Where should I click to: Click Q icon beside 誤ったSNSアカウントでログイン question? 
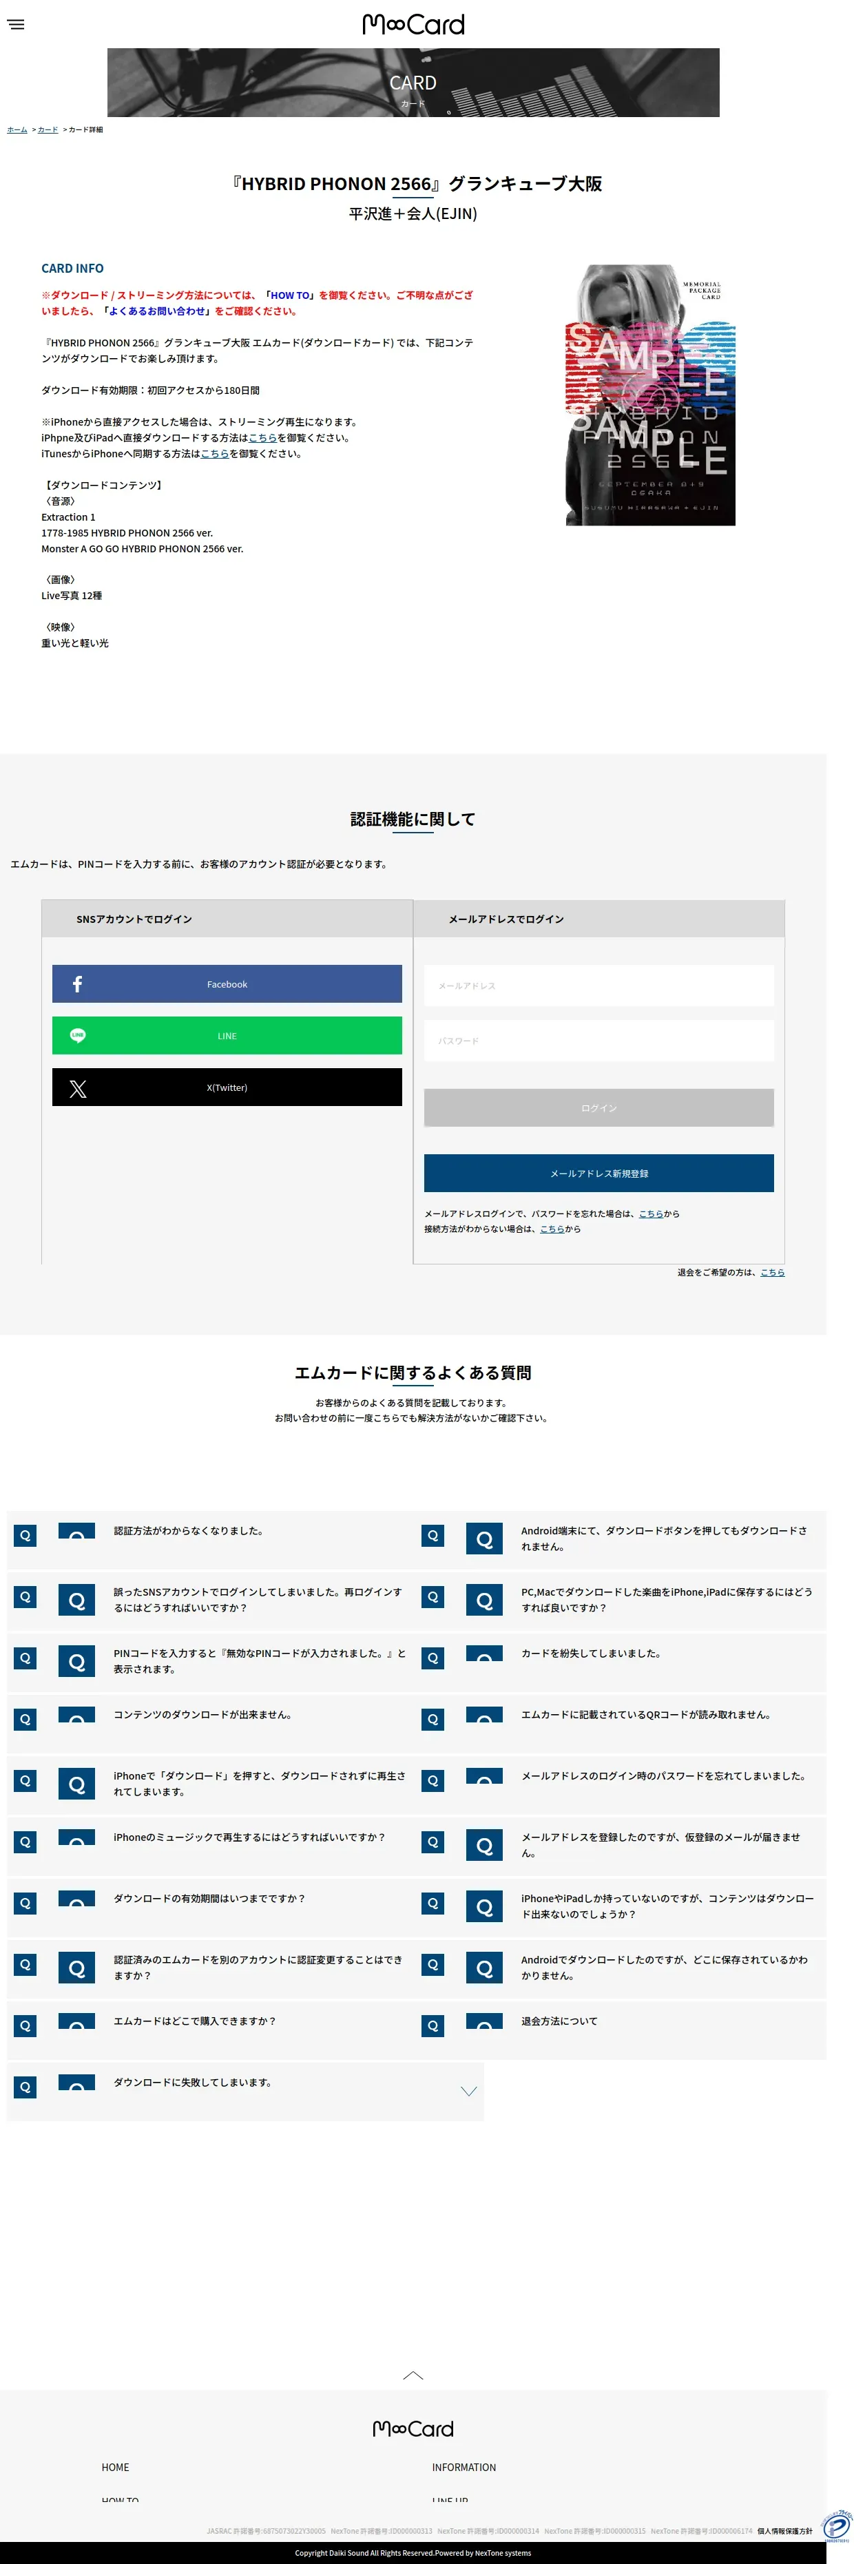click(25, 1596)
